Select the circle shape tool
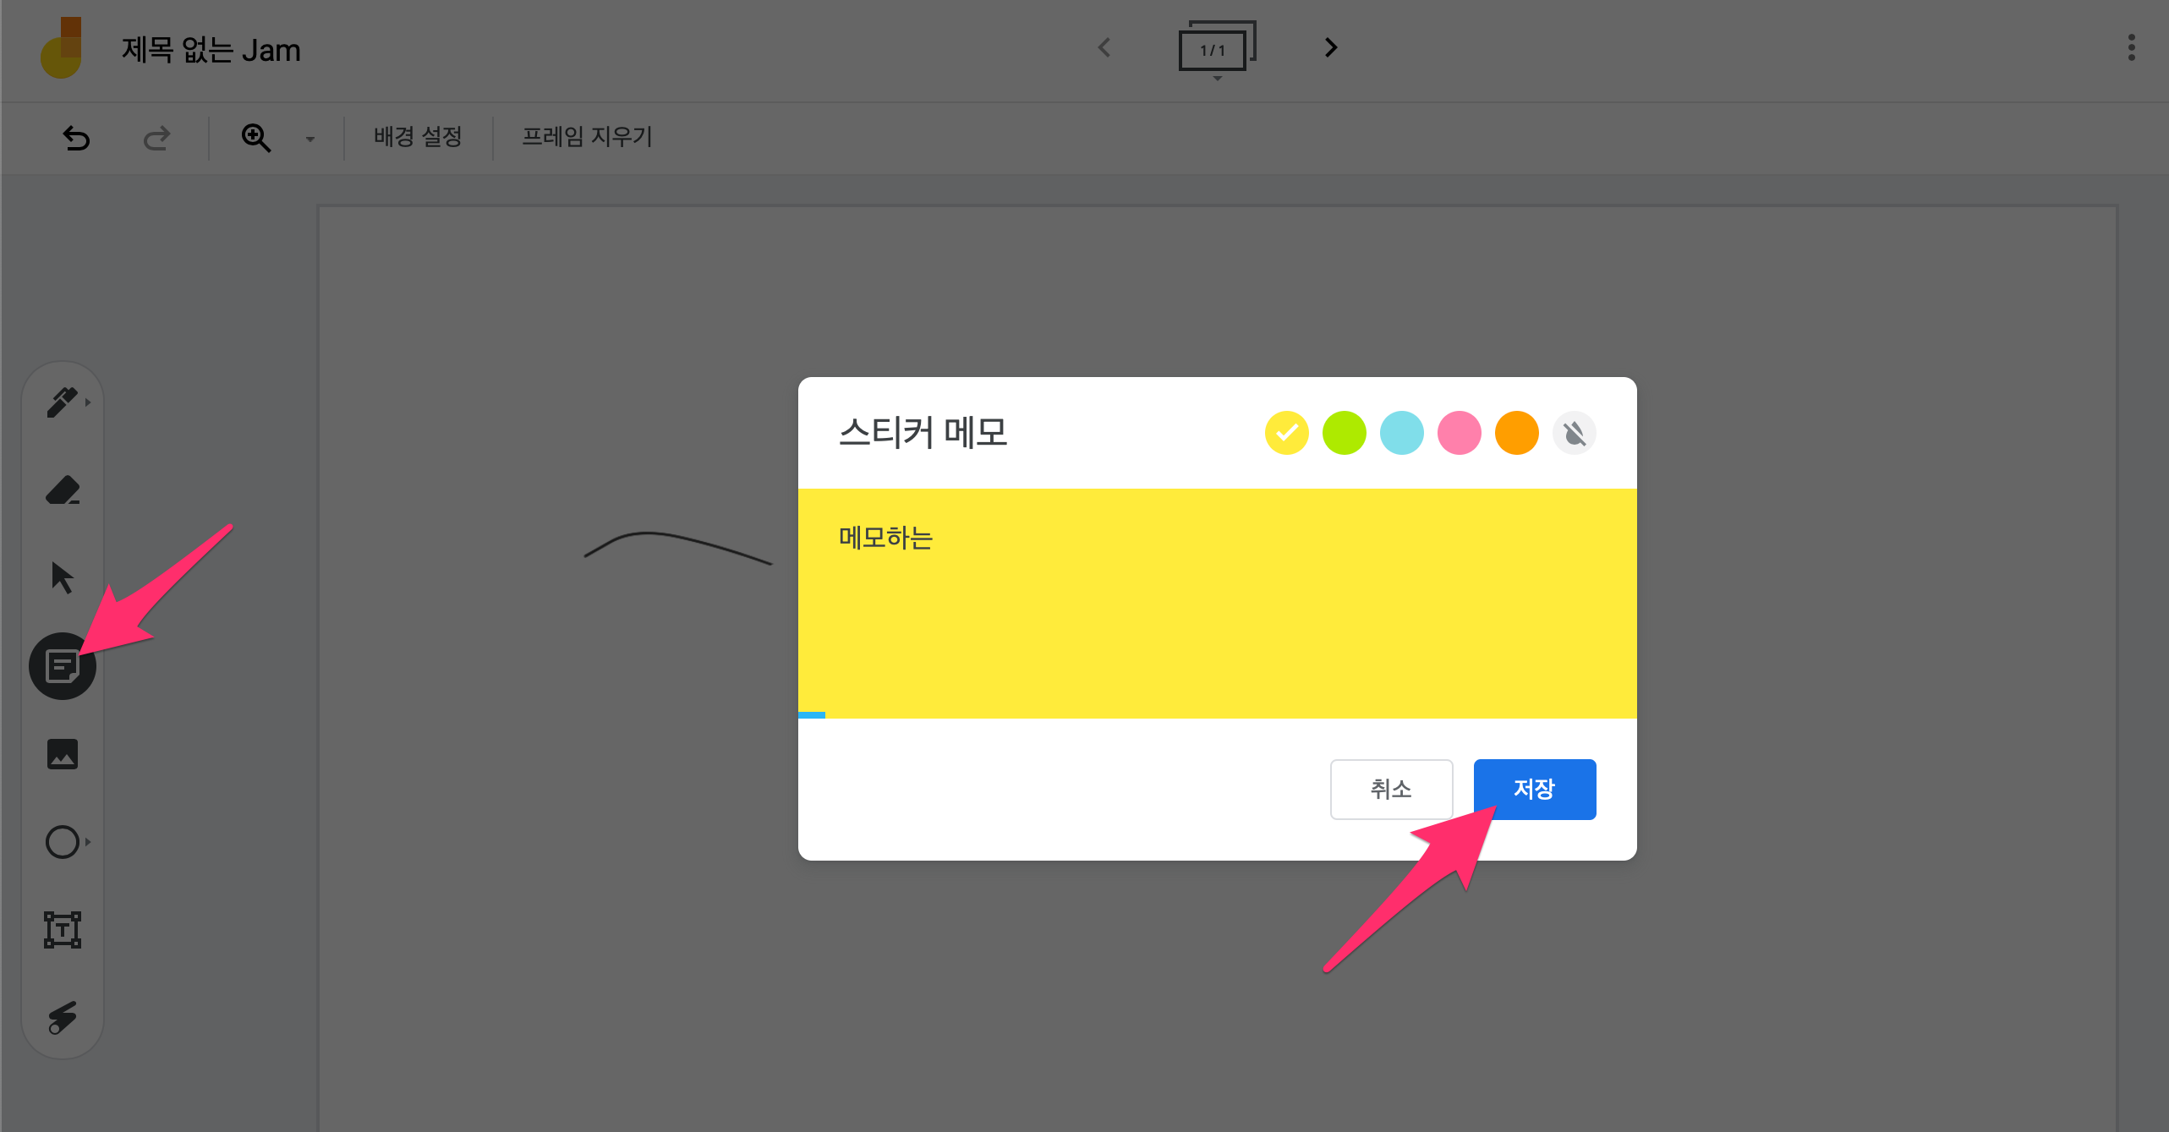 click(x=62, y=842)
